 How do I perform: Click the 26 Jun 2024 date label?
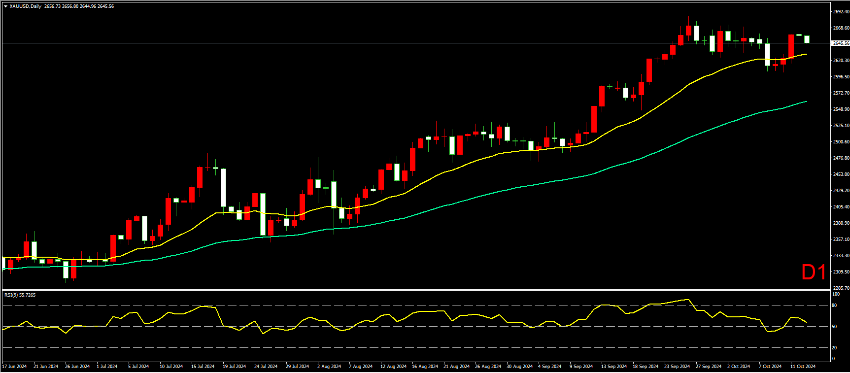77,367
